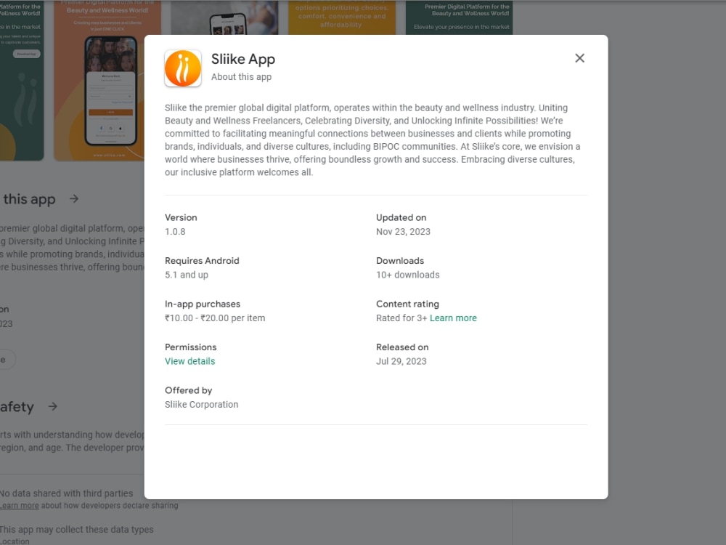
Task: Dismiss the About this app dialog
Action: coord(579,57)
